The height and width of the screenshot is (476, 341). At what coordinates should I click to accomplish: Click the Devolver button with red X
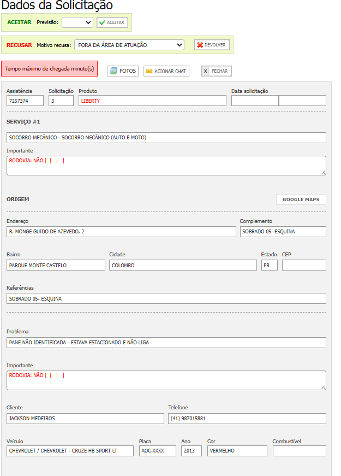(212, 45)
